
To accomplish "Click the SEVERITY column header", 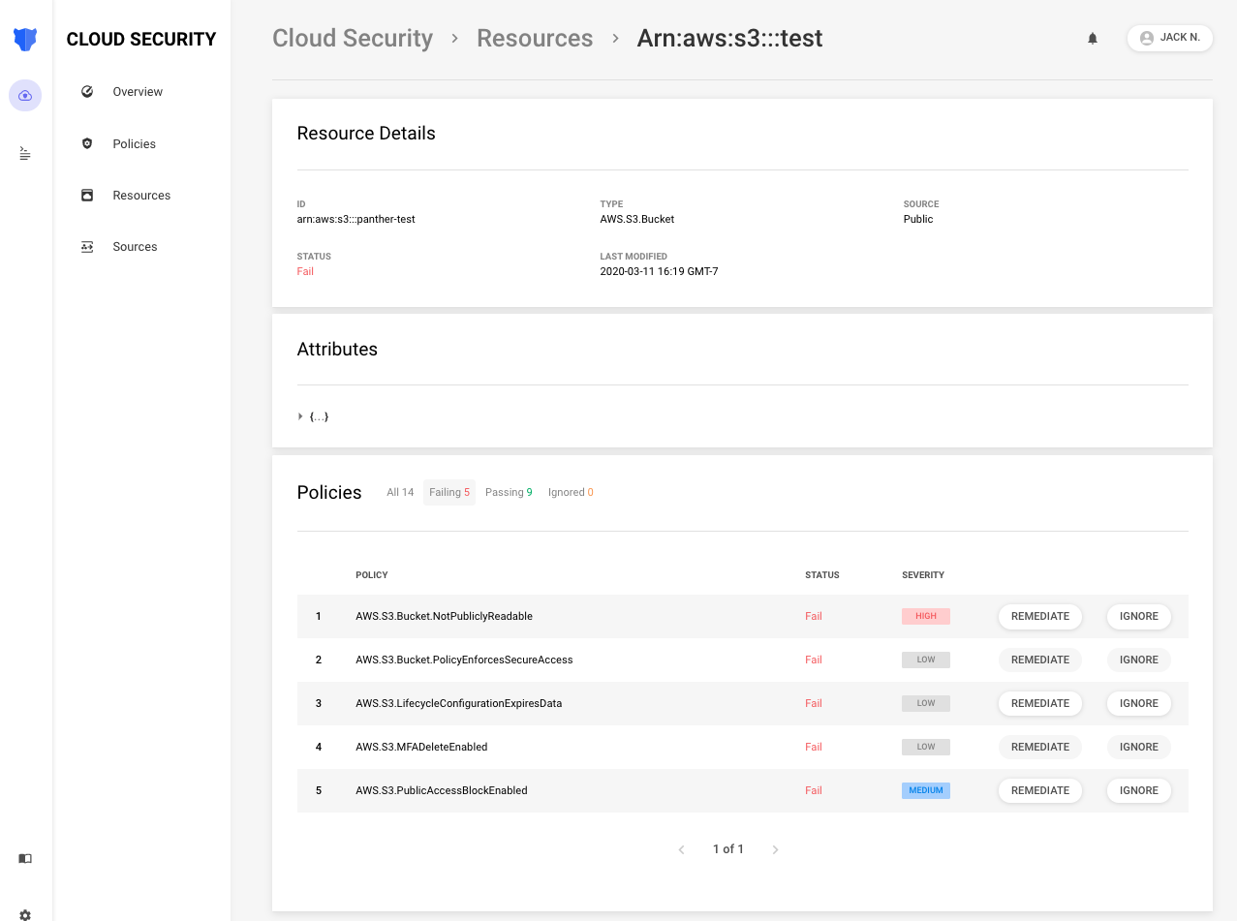I will pos(923,575).
